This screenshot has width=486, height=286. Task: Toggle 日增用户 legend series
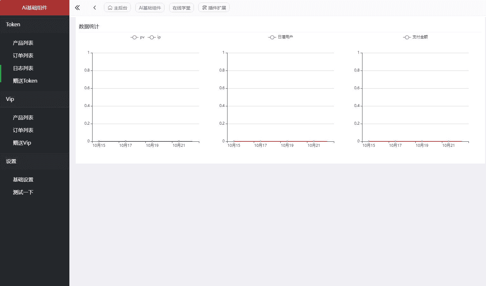[x=281, y=37]
